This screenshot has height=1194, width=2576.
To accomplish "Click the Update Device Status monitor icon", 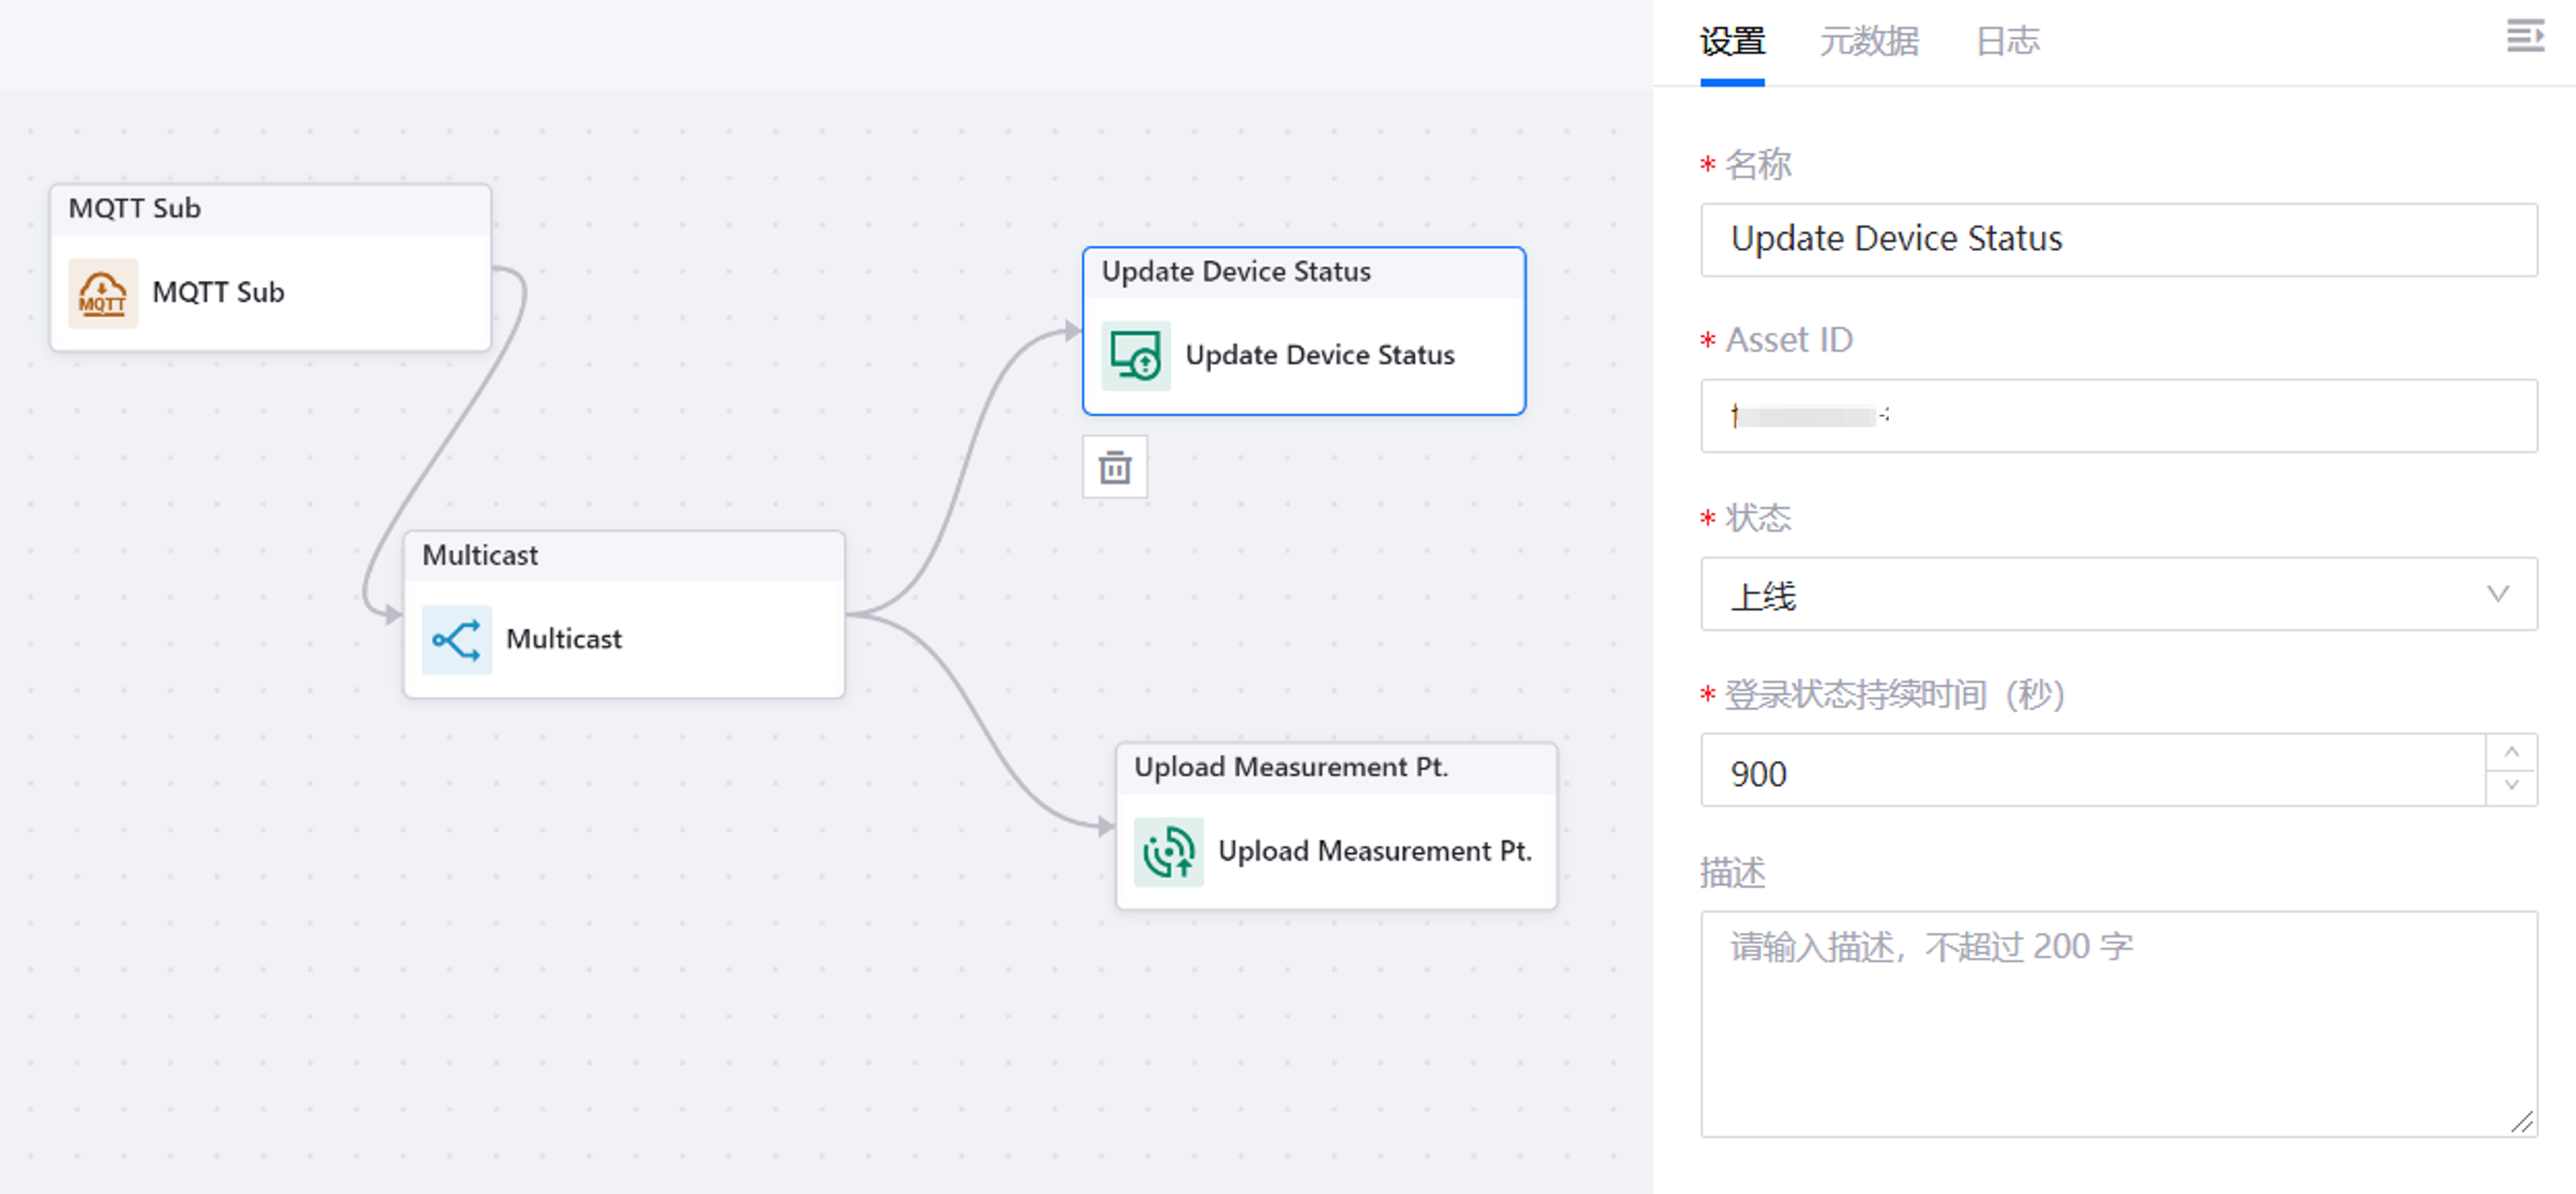I will (1135, 356).
